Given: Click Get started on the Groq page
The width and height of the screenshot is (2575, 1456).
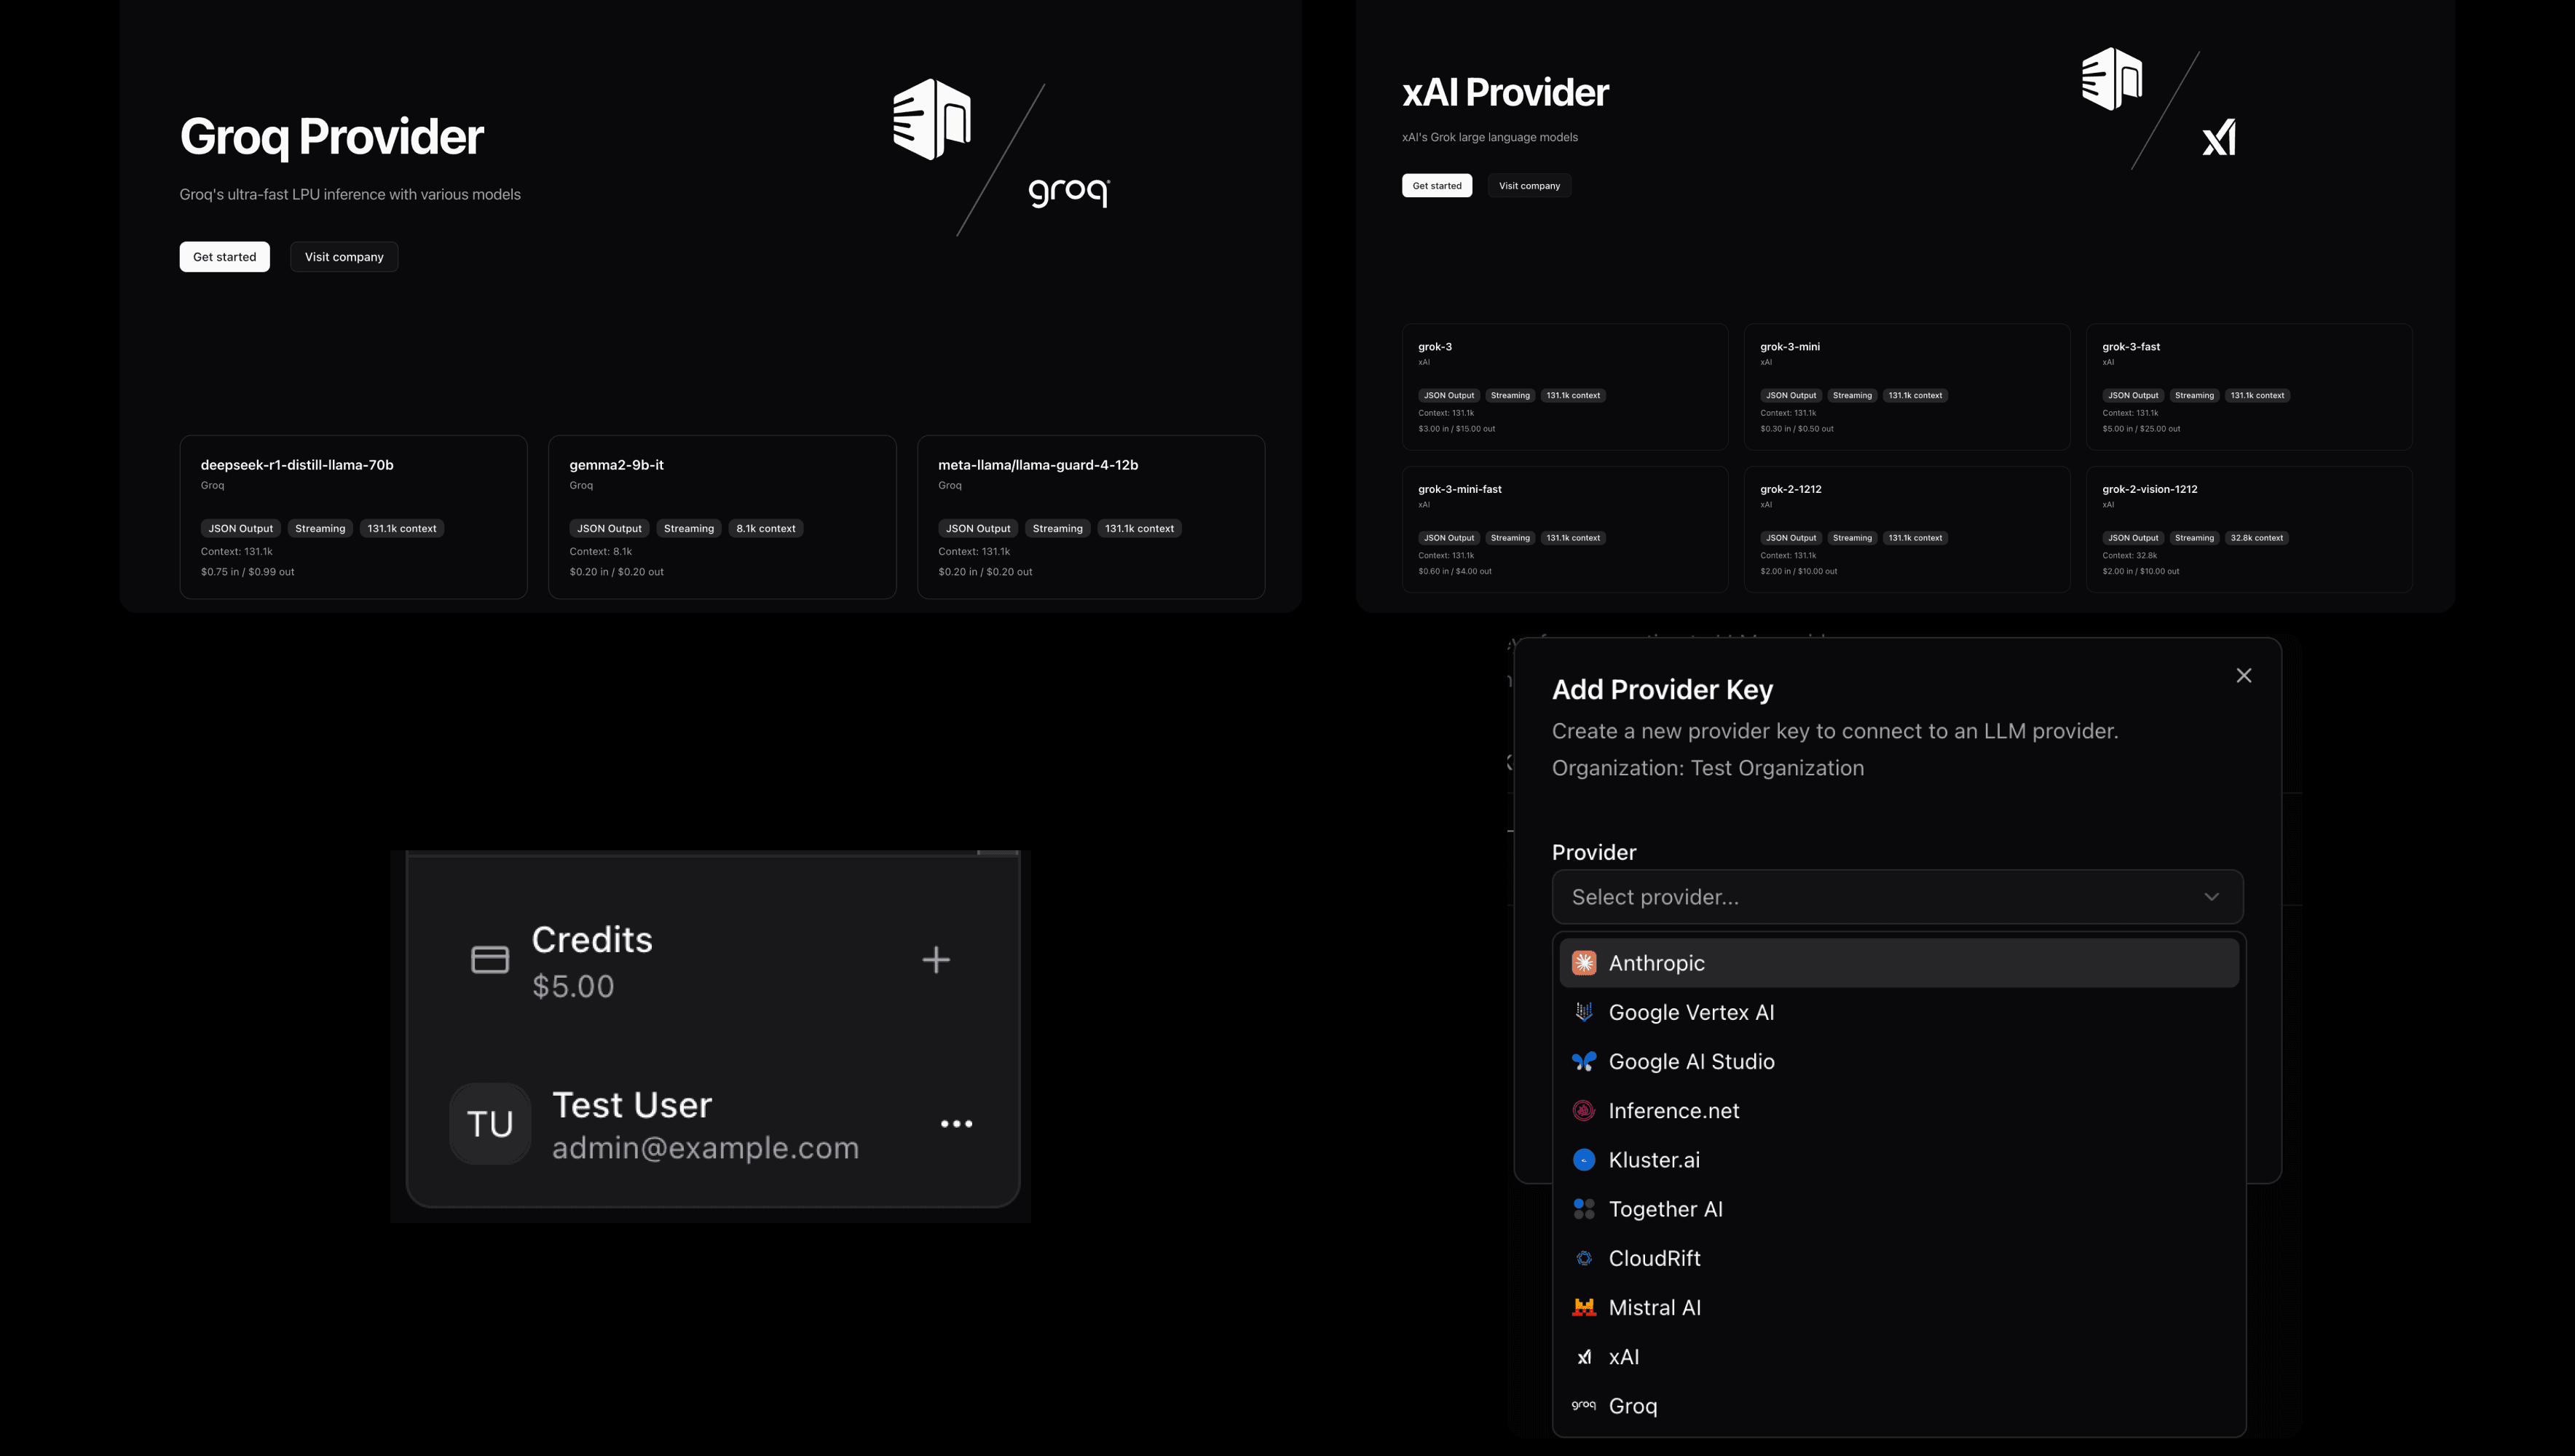Looking at the screenshot, I should [x=224, y=256].
